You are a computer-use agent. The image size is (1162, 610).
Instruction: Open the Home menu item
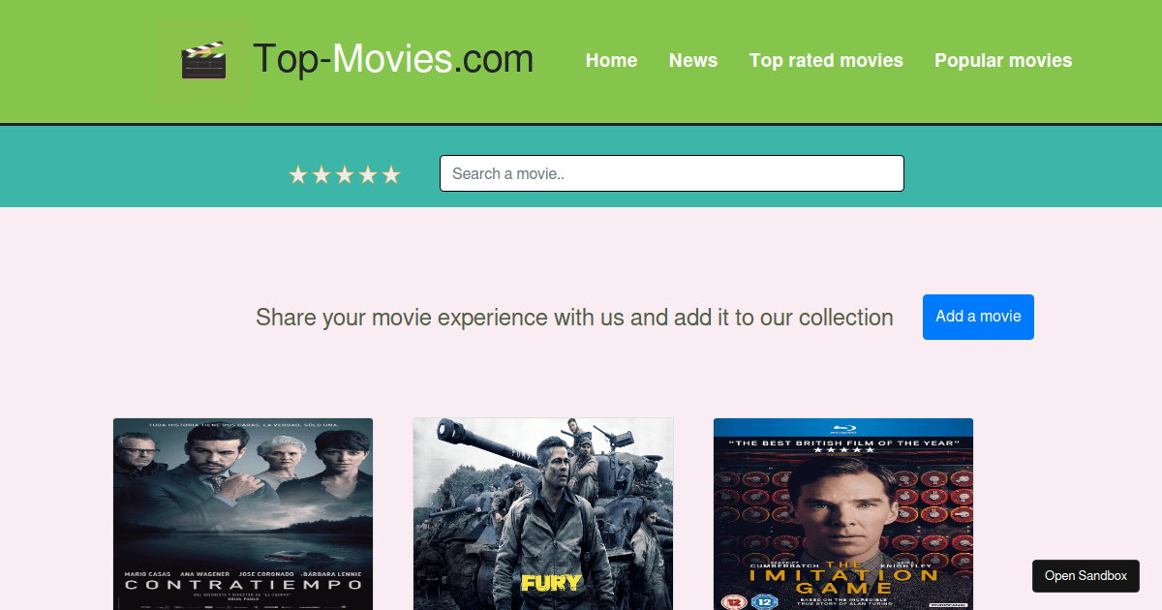click(x=611, y=60)
